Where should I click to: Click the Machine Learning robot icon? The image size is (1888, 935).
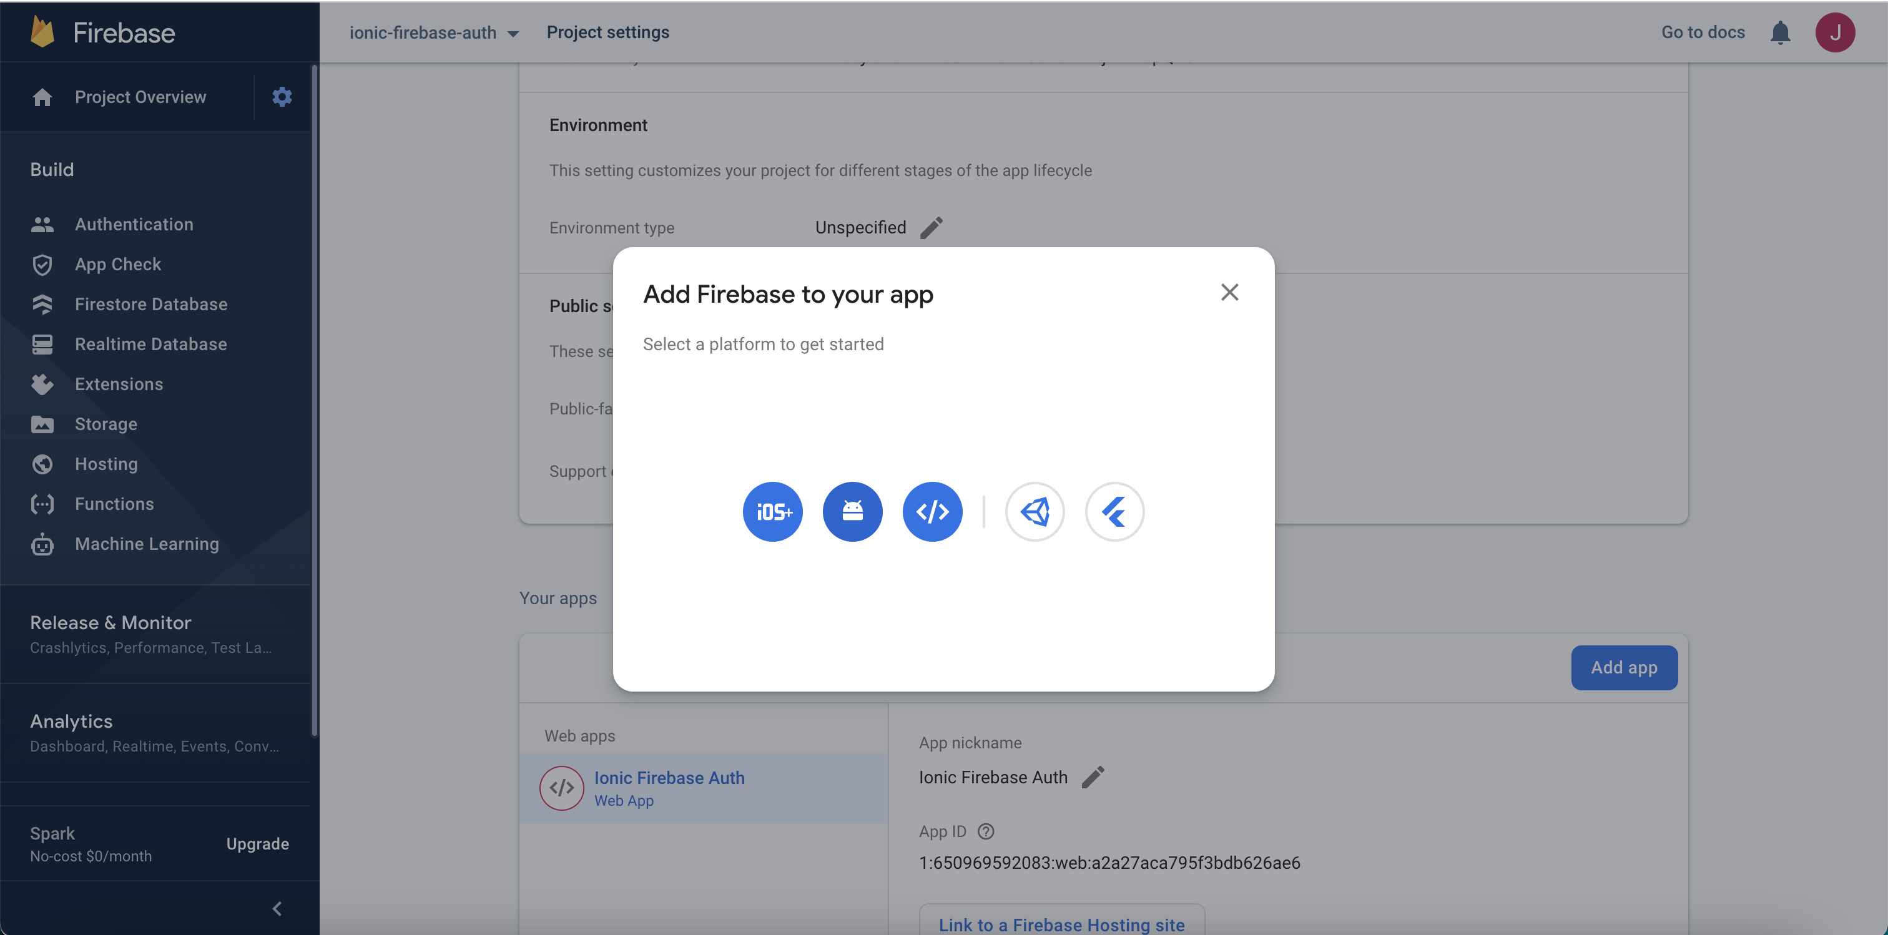coord(42,544)
